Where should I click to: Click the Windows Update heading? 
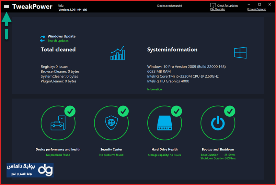click(61, 36)
